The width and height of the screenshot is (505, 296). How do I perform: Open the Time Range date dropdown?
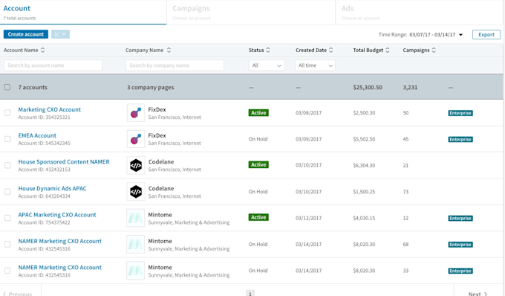436,34
